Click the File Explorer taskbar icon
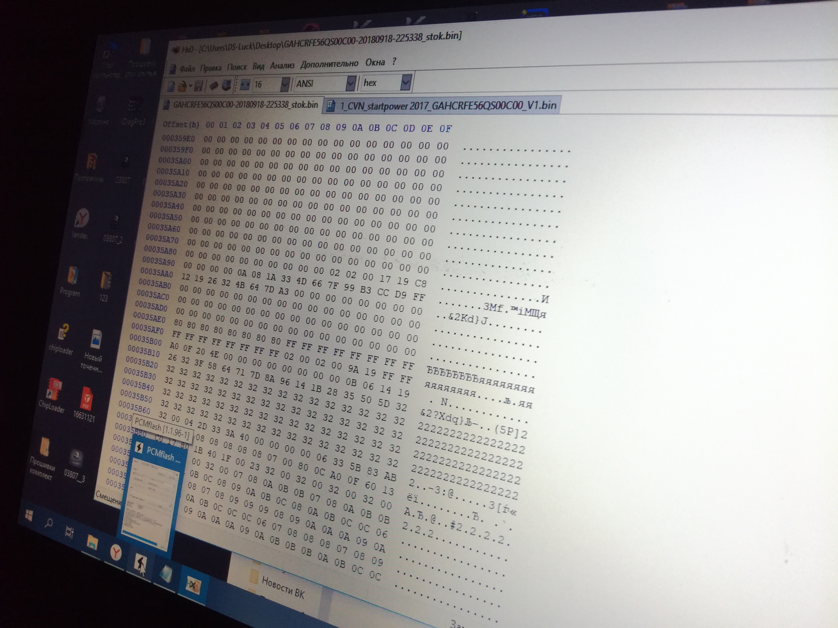 pyautogui.click(x=92, y=542)
